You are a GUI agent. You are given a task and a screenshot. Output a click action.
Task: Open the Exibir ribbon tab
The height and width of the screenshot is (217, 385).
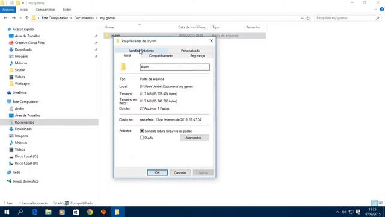(67, 10)
